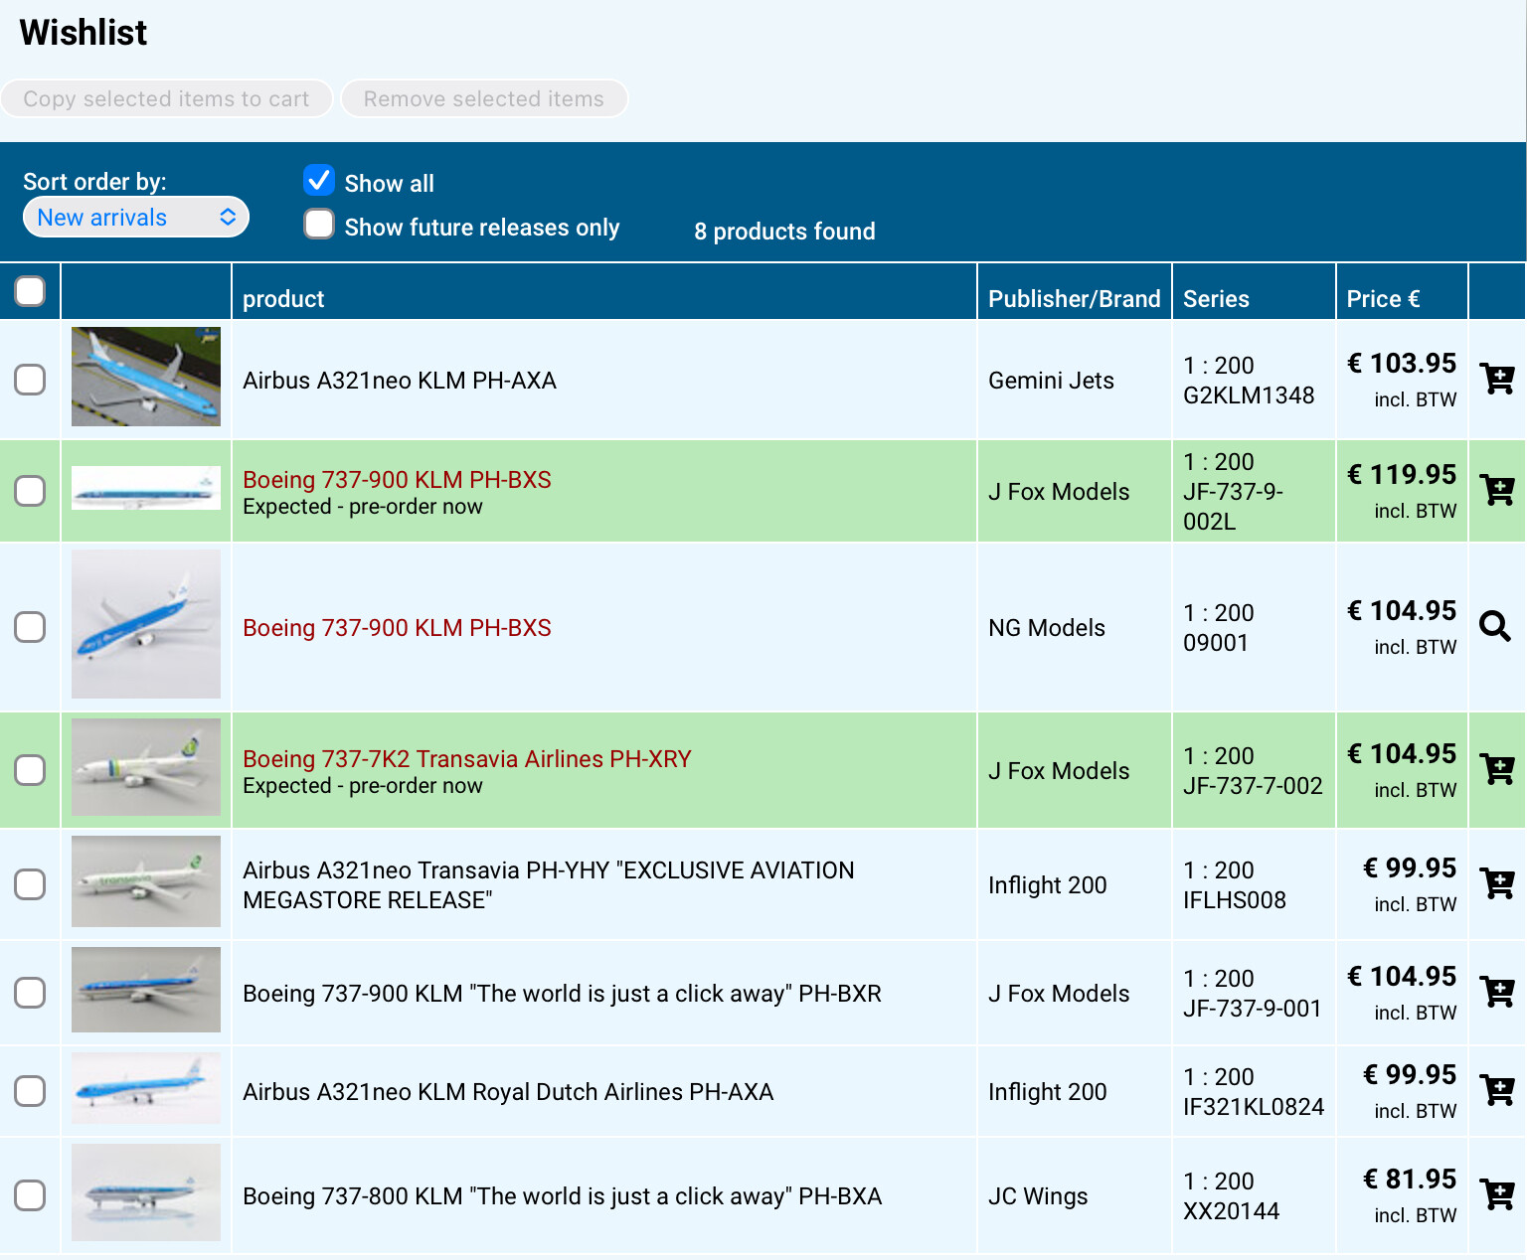Screen dimensions: 1527x1260
Task: Click series code XX20144
Action: pyautogui.click(x=1232, y=1210)
